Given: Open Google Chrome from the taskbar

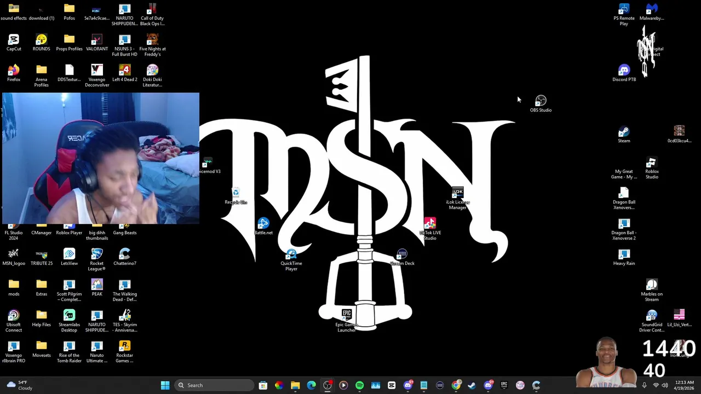Looking at the screenshot, I should tap(456, 385).
